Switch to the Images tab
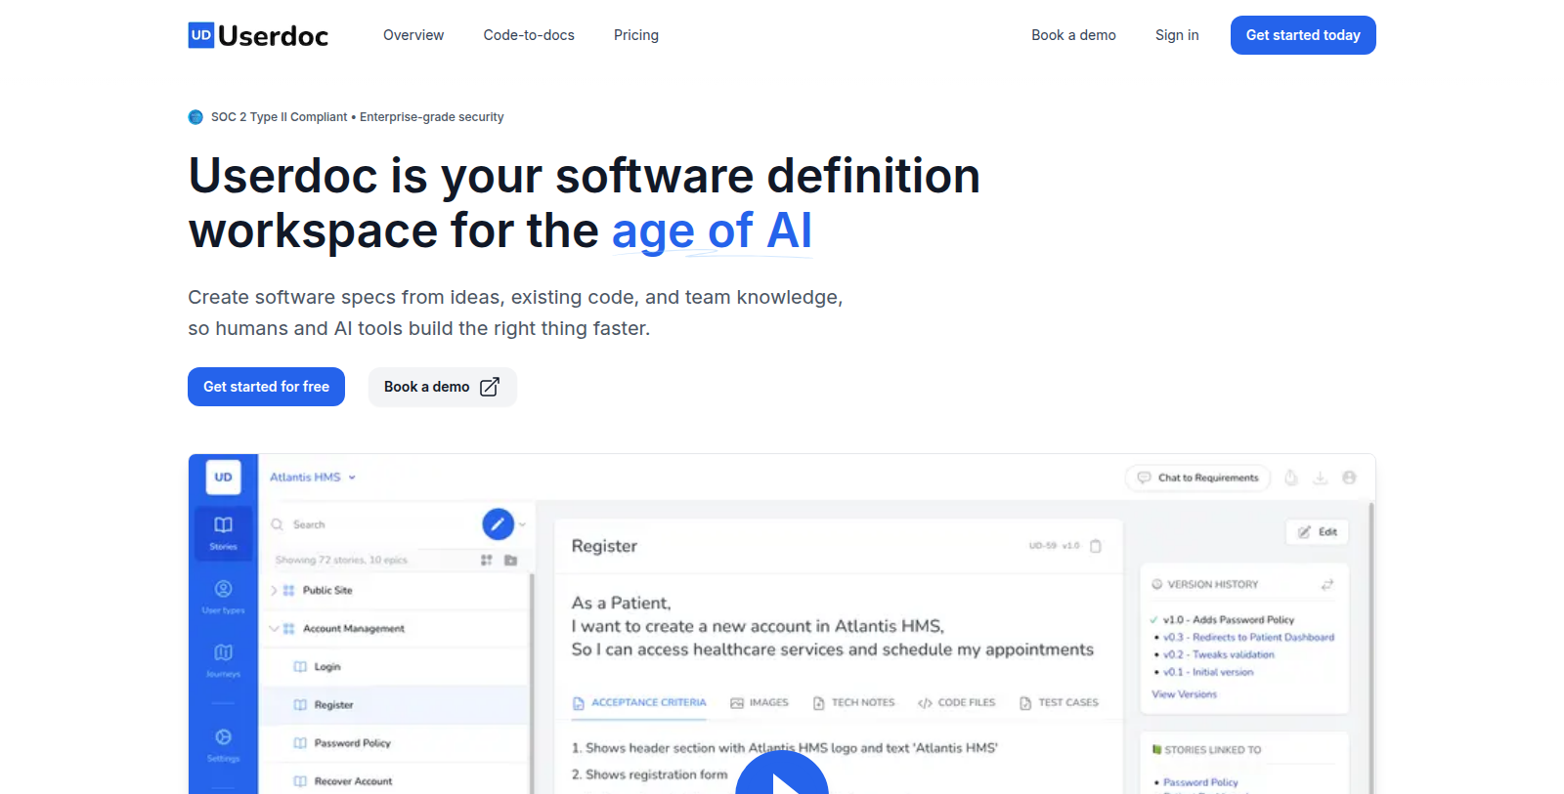The height and width of the screenshot is (794, 1564). point(760,702)
